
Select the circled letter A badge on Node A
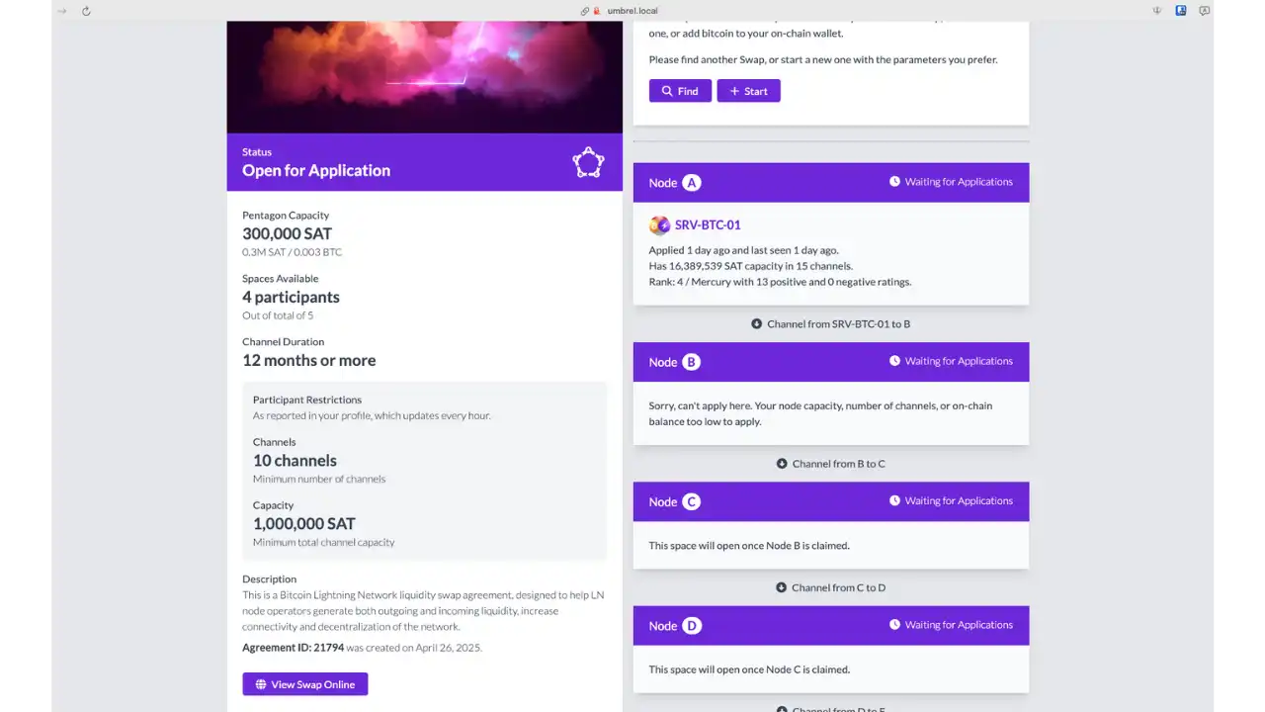[x=691, y=182]
